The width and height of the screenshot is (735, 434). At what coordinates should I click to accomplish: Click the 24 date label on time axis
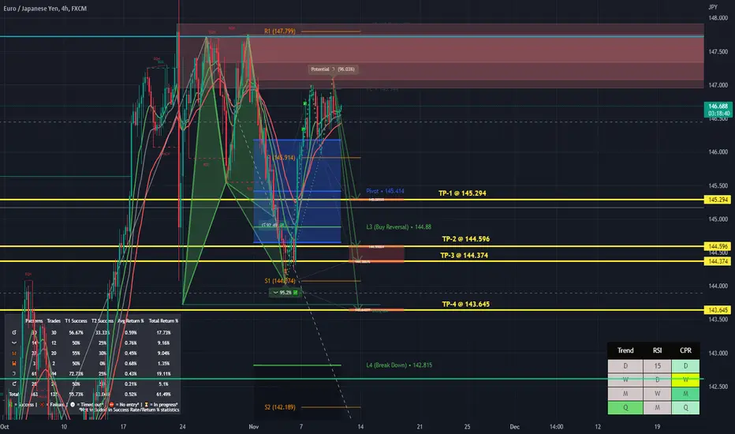(x=182, y=426)
